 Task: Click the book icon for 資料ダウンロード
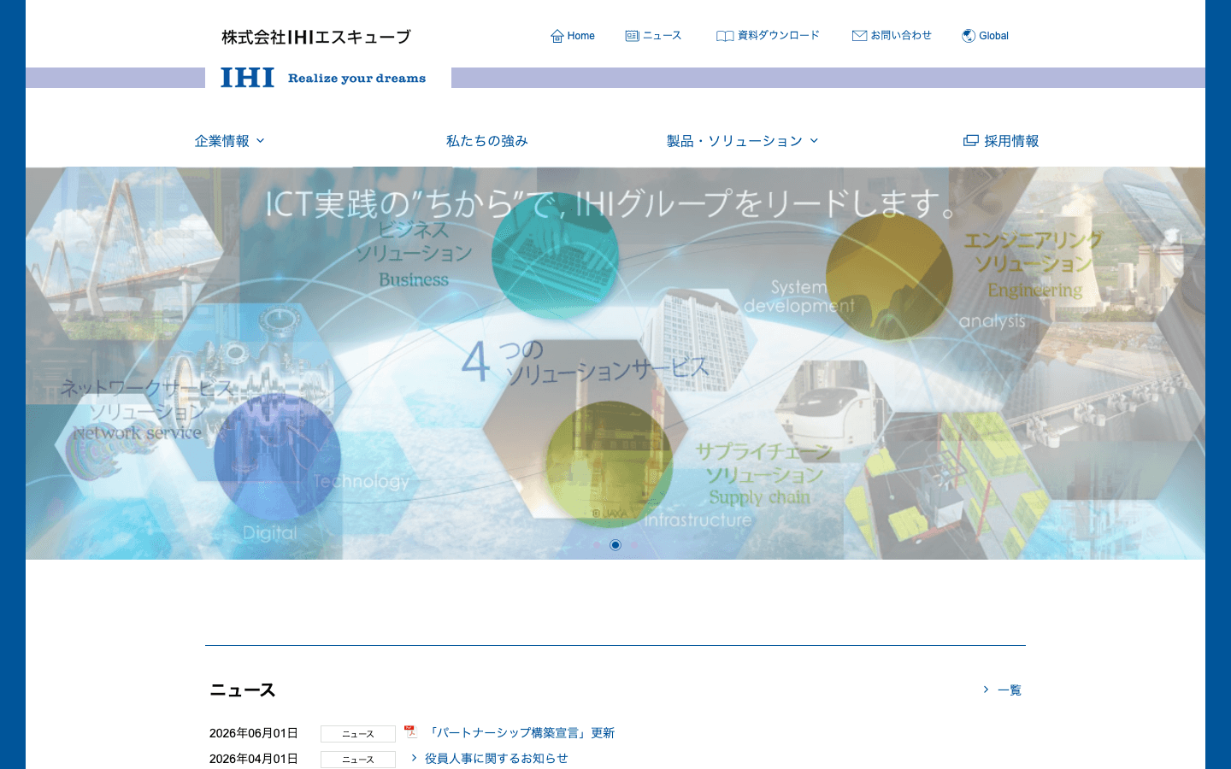(725, 36)
